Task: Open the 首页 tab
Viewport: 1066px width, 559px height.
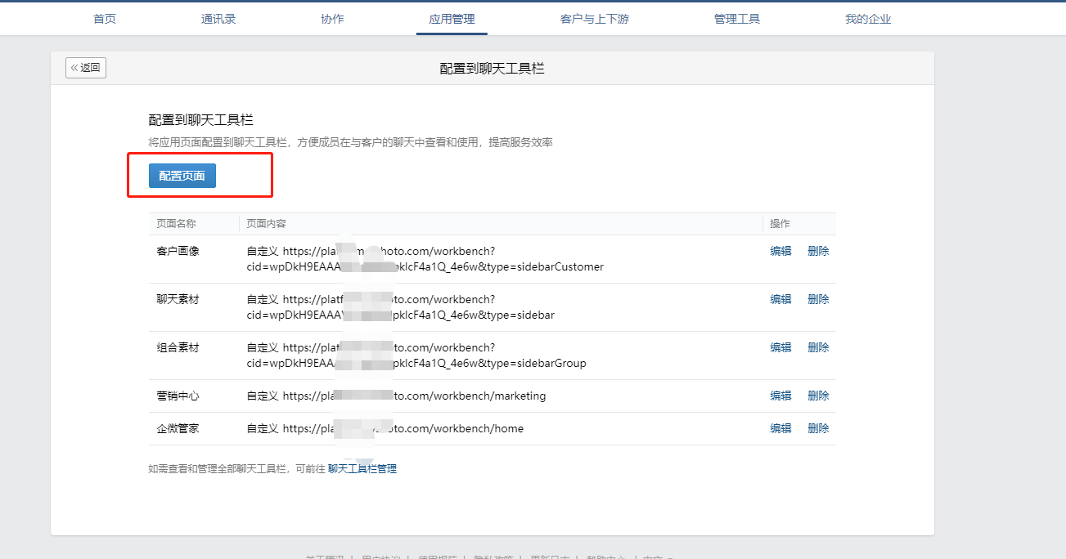Action: (x=105, y=19)
